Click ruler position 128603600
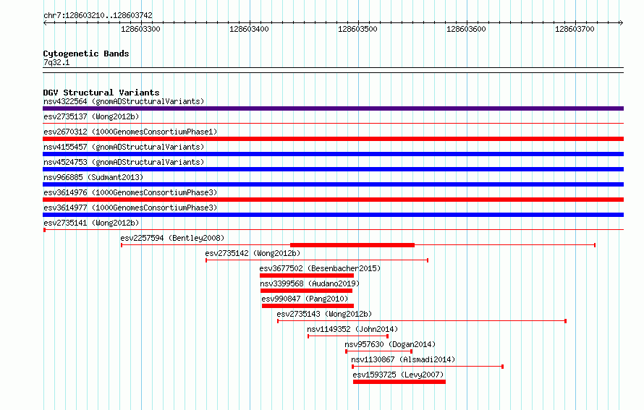Image resolution: width=644 pixels, height=410 pixels. (x=466, y=29)
